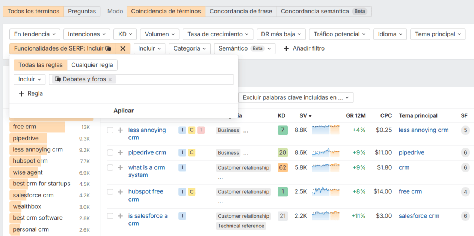The image size is (474, 236).
Task: Open trend chart for 'is salesforce a crm'
Action: [326, 216]
